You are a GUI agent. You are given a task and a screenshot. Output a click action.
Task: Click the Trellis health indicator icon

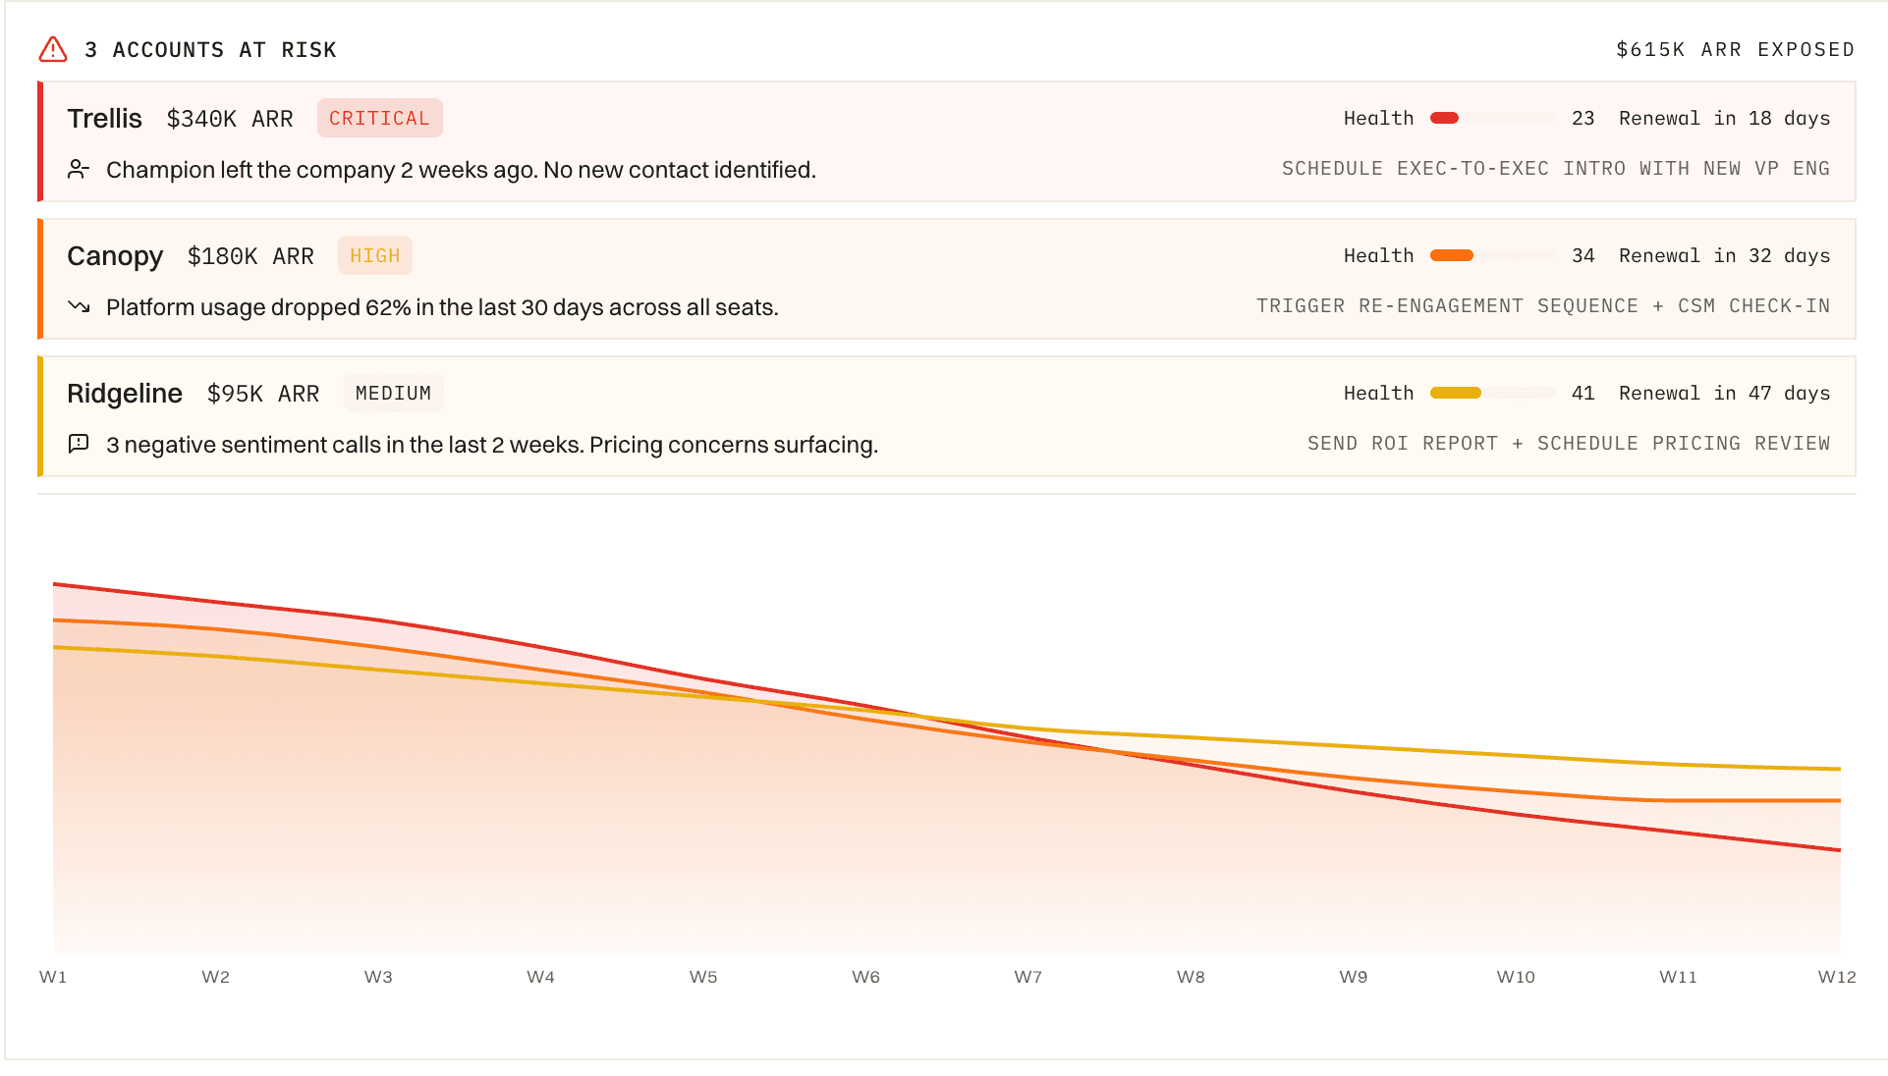pyautogui.click(x=1444, y=117)
